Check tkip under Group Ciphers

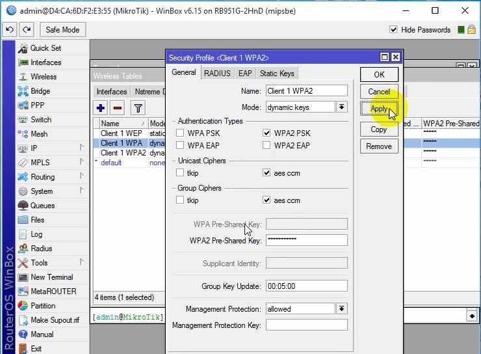point(180,200)
